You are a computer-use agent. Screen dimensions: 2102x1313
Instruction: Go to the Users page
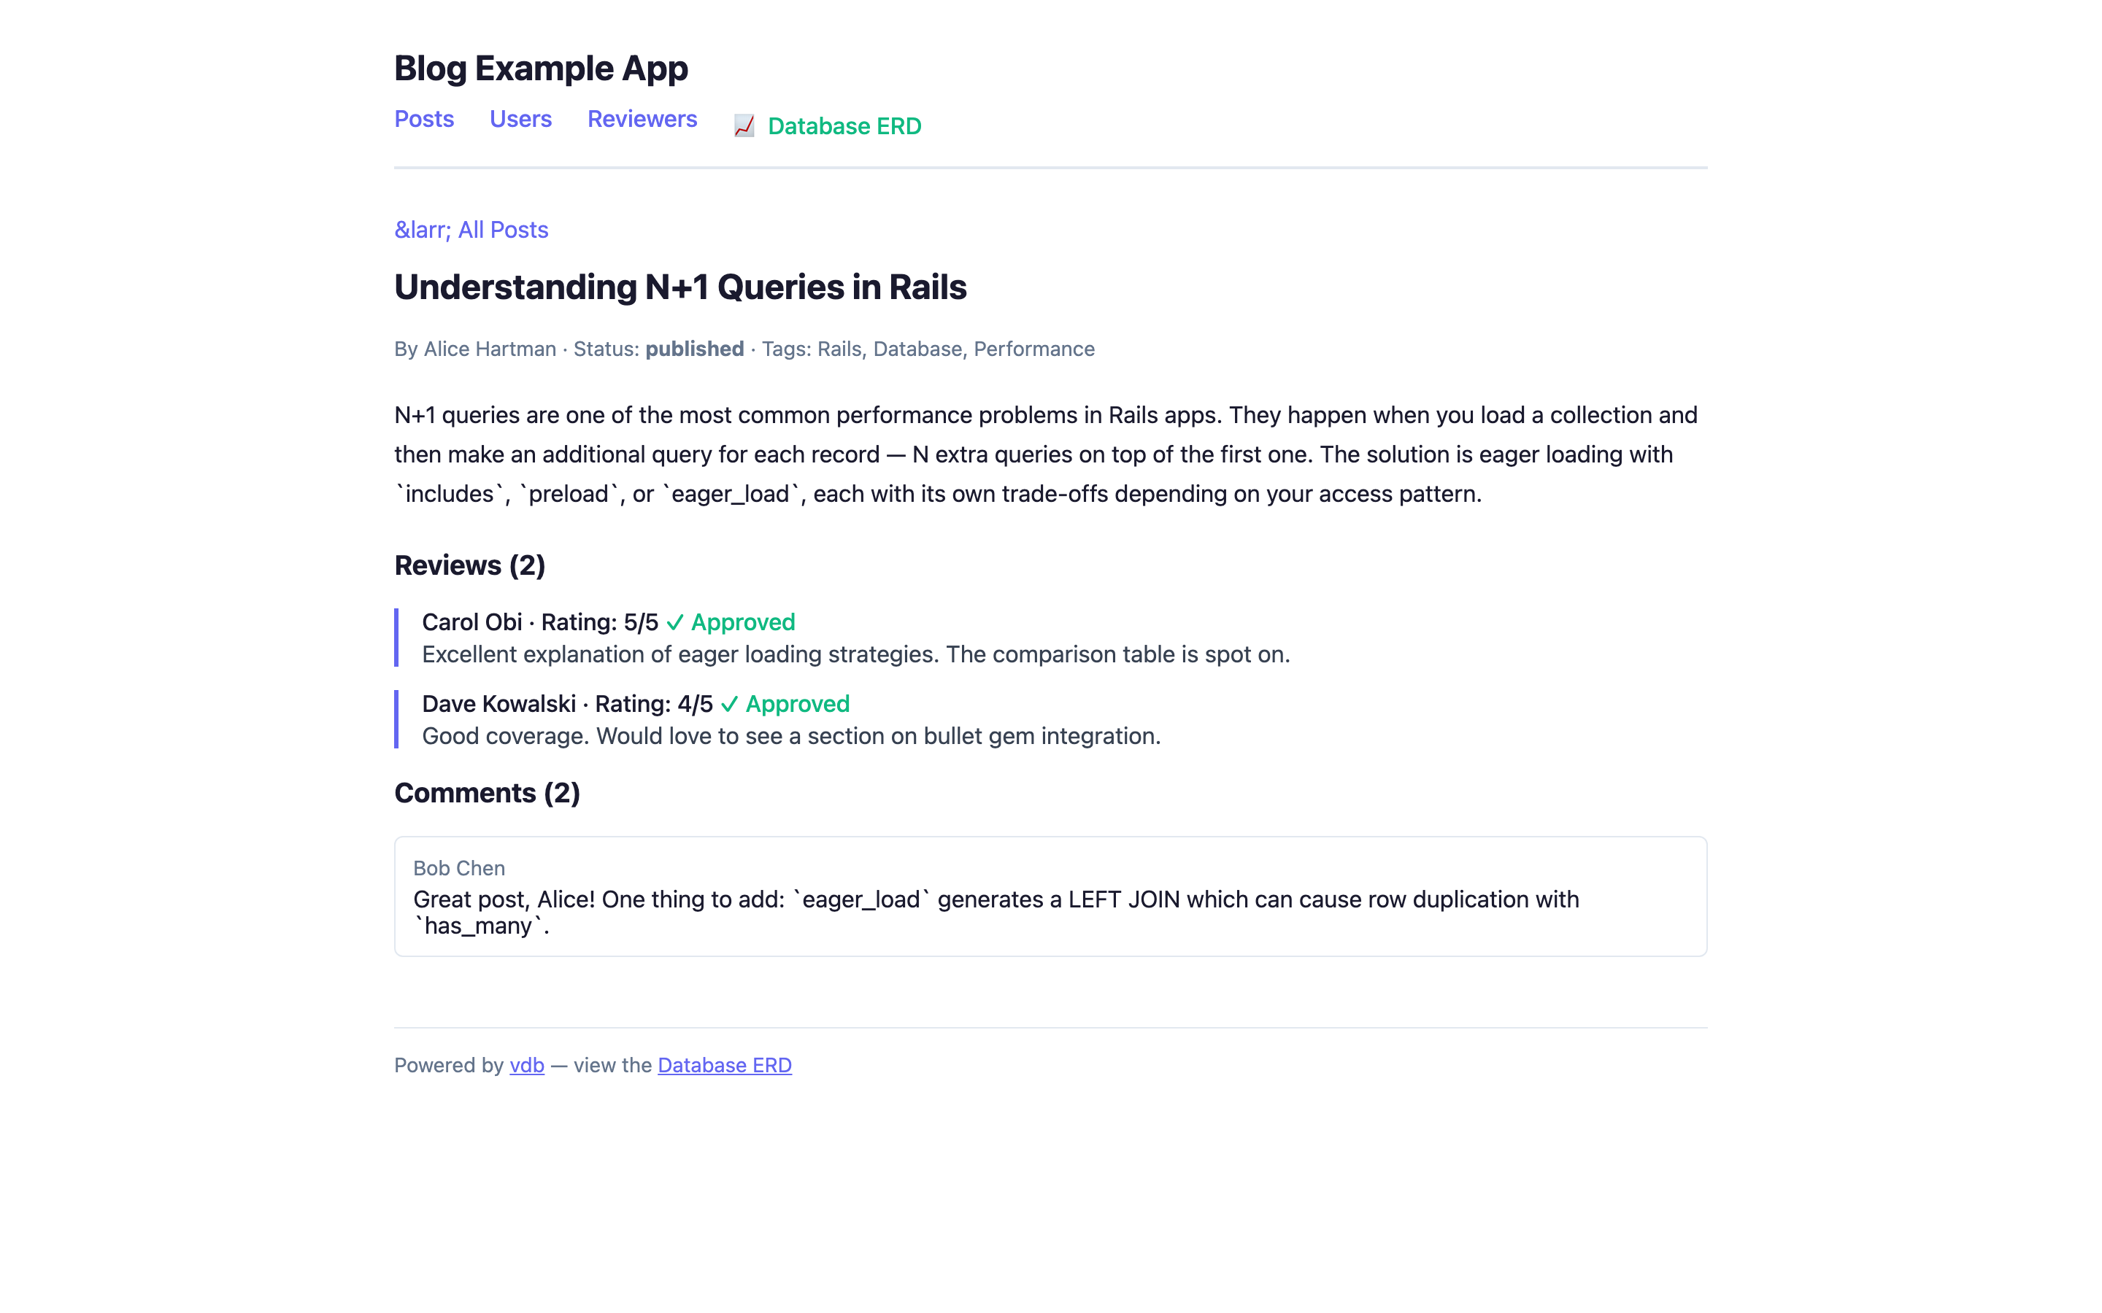click(520, 119)
